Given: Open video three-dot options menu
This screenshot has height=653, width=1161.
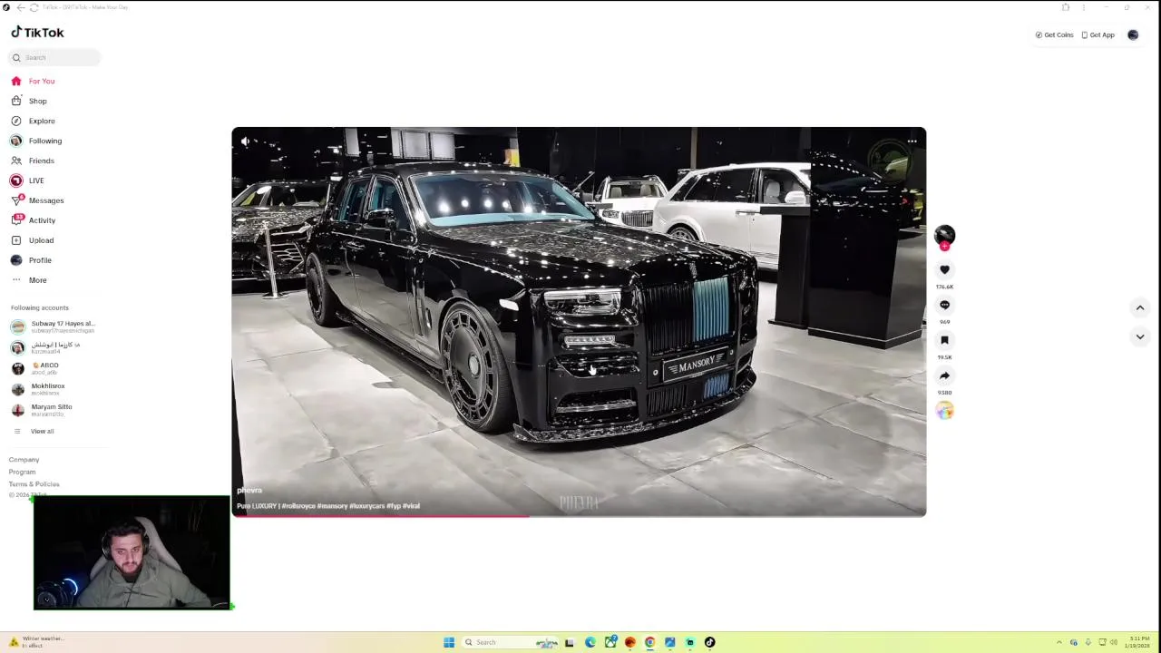Looking at the screenshot, I should click(x=912, y=141).
